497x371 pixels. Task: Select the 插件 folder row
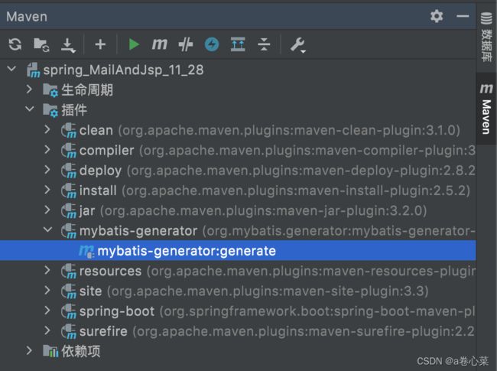(238, 110)
